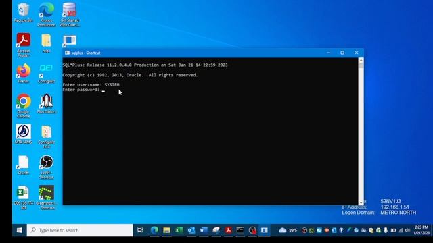Switch to Excel on the taskbar
This screenshot has height=243, width=433.
point(179,230)
